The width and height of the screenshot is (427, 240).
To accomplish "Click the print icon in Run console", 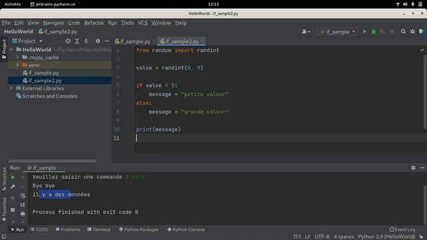I will [23, 214].
